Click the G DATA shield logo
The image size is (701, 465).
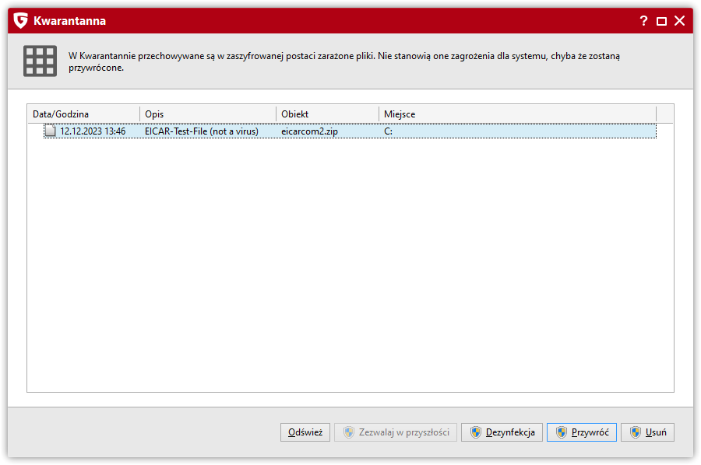pos(21,21)
